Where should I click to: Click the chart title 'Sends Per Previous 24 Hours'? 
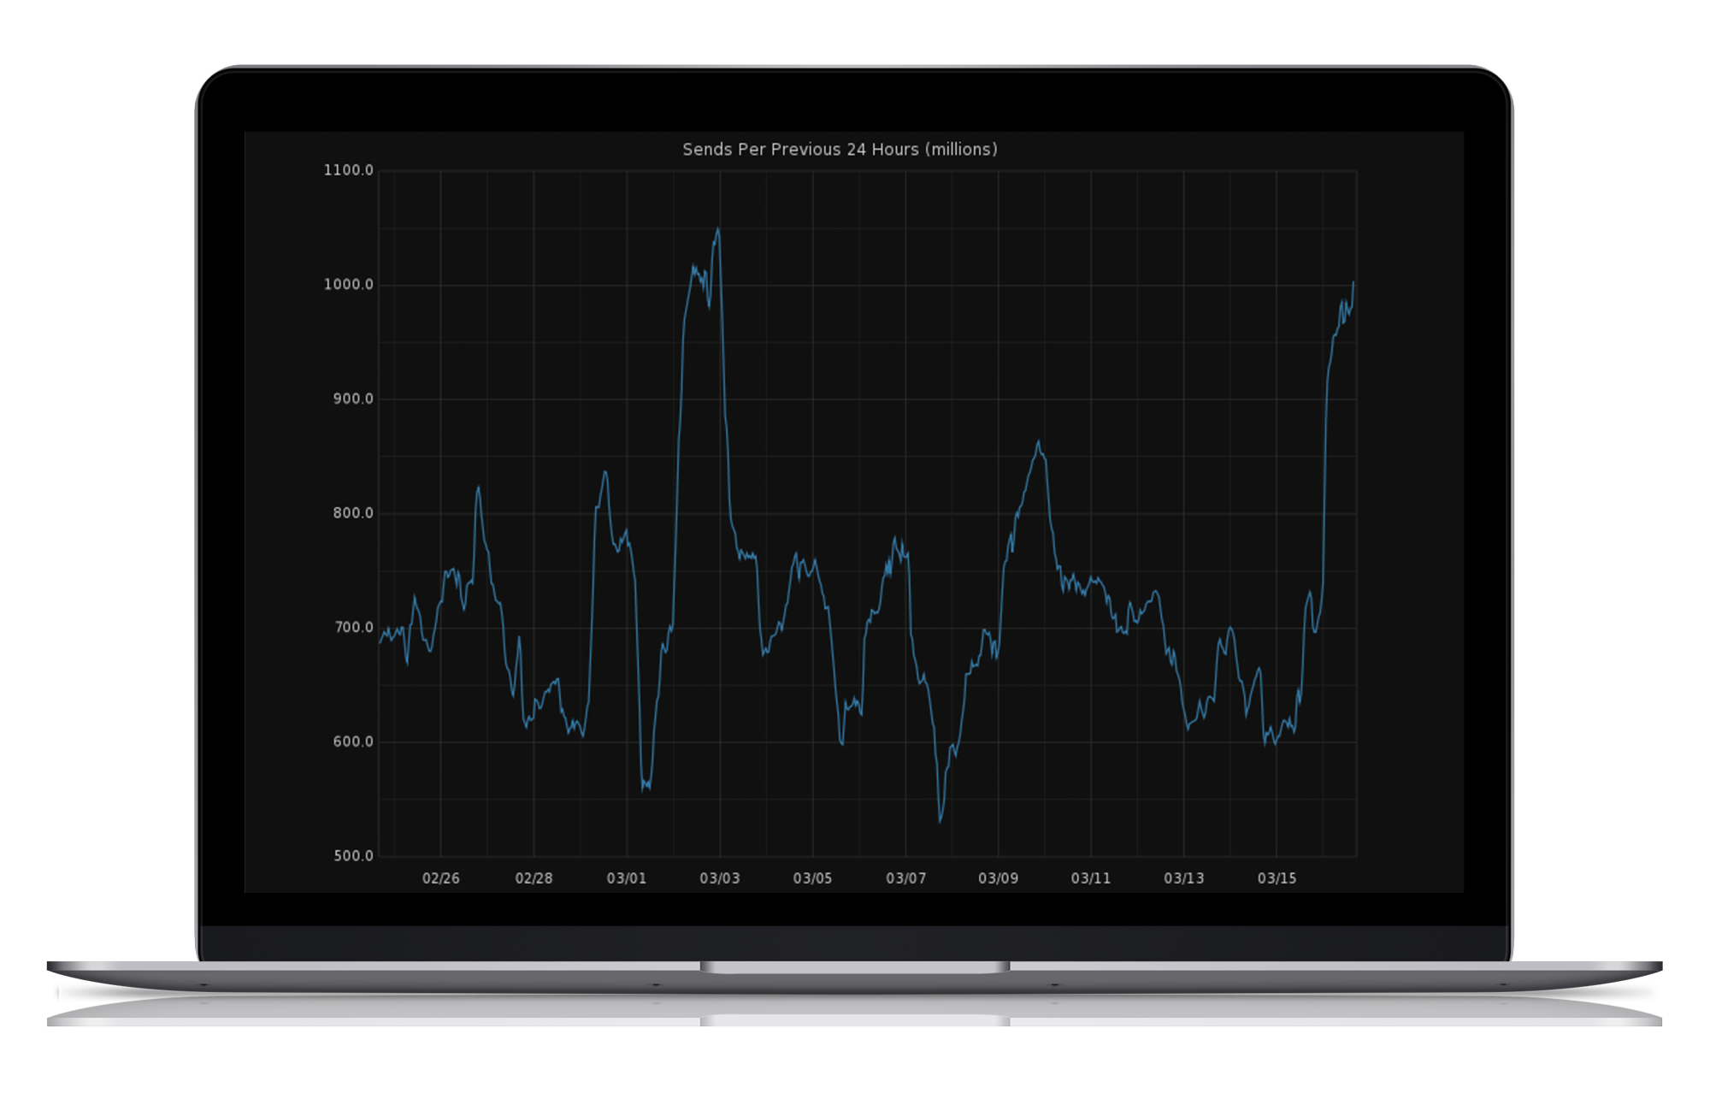[x=839, y=150]
